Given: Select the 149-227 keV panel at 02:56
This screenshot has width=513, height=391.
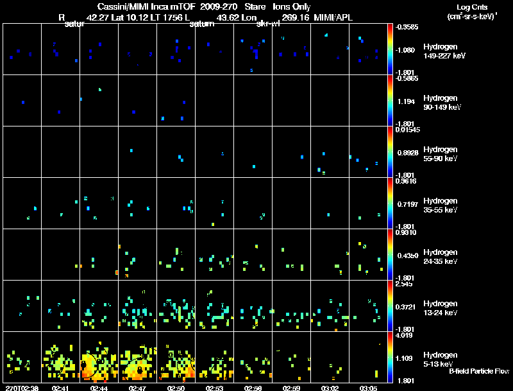Looking at the screenshot, I should pyautogui.click(x=253, y=49).
